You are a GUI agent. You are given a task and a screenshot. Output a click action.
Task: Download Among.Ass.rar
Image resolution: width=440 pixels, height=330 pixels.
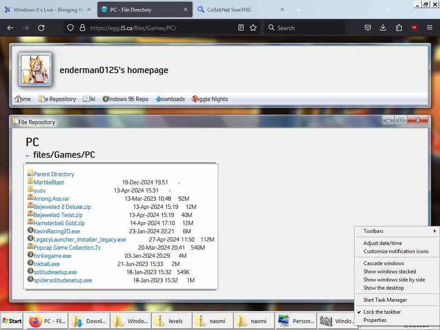pyautogui.click(x=52, y=199)
